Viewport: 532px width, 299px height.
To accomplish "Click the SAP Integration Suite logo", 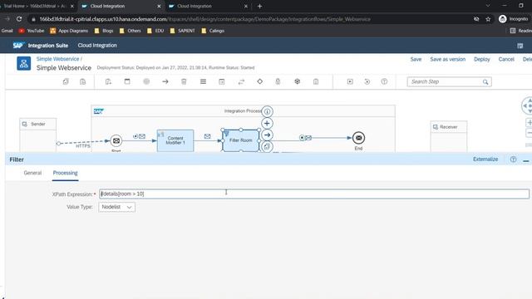I will [x=41, y=45].
